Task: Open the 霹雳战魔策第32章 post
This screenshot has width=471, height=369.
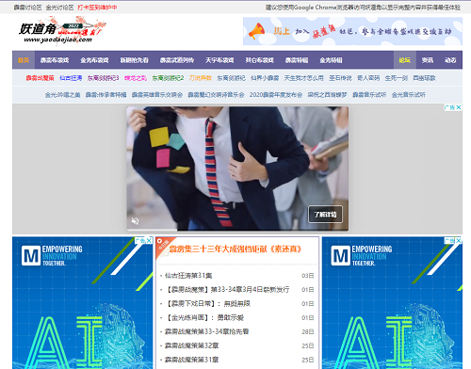Action: [191, 345]
